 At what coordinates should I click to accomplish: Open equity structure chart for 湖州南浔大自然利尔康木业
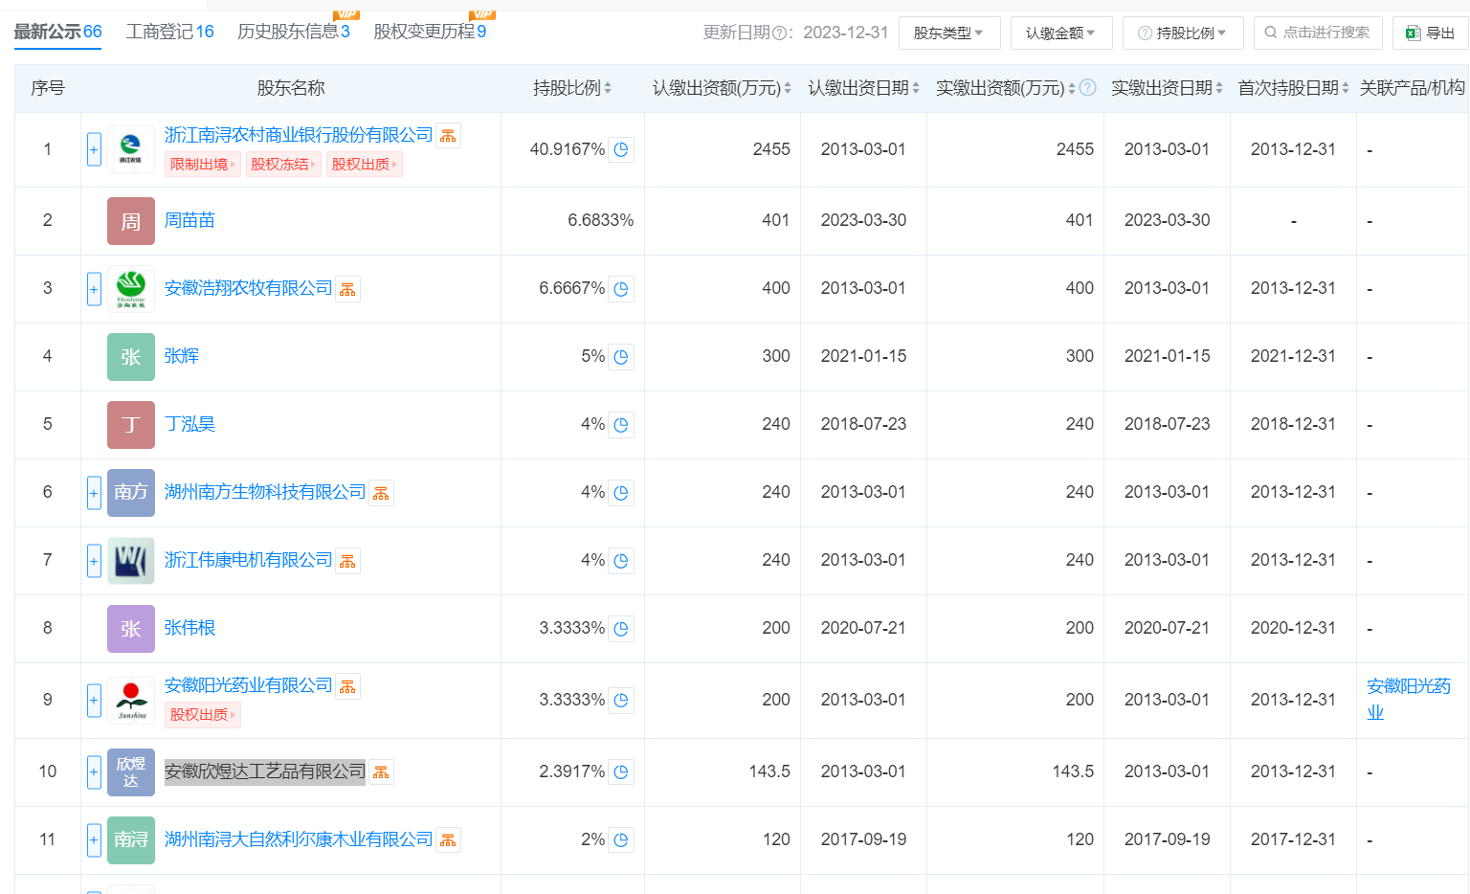click(x=448, y=840)
